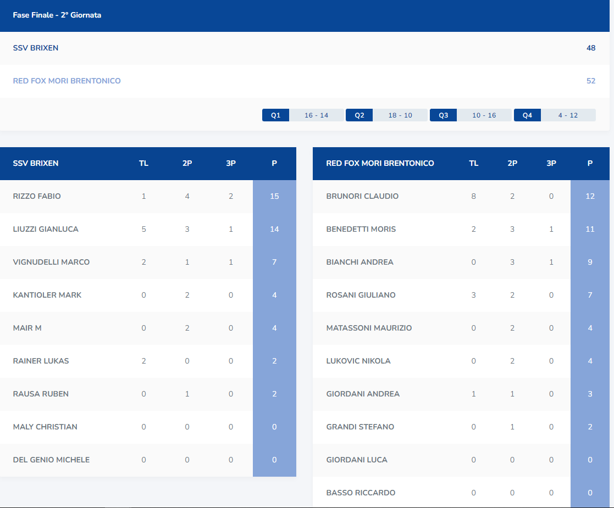The image size is (614, 508).
Task: Select the Q2 quarter badge
Action: [x=359, y=115]
